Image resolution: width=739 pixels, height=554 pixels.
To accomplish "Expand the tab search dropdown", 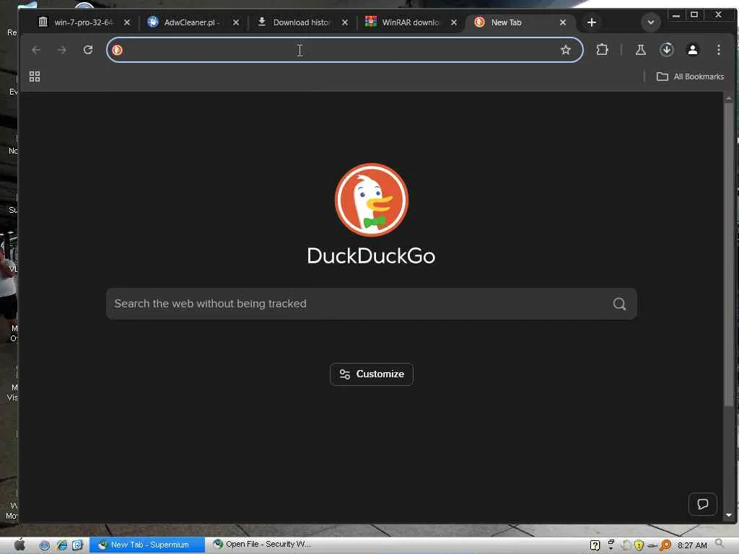I will [x=650, y=22].
